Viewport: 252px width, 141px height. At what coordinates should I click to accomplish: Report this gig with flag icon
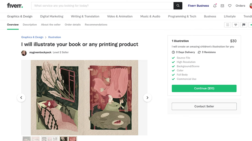point(244,25)
